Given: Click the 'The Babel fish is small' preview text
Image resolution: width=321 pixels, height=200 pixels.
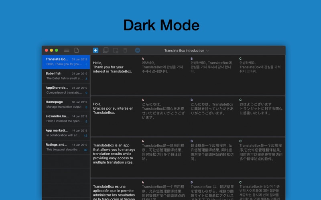Looking at the screenshot, I should (65, 78).
